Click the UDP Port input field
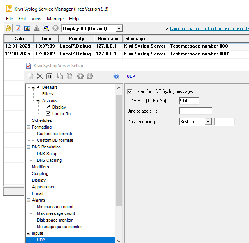This screenshot has width=249, height=243. coord(189,101)
